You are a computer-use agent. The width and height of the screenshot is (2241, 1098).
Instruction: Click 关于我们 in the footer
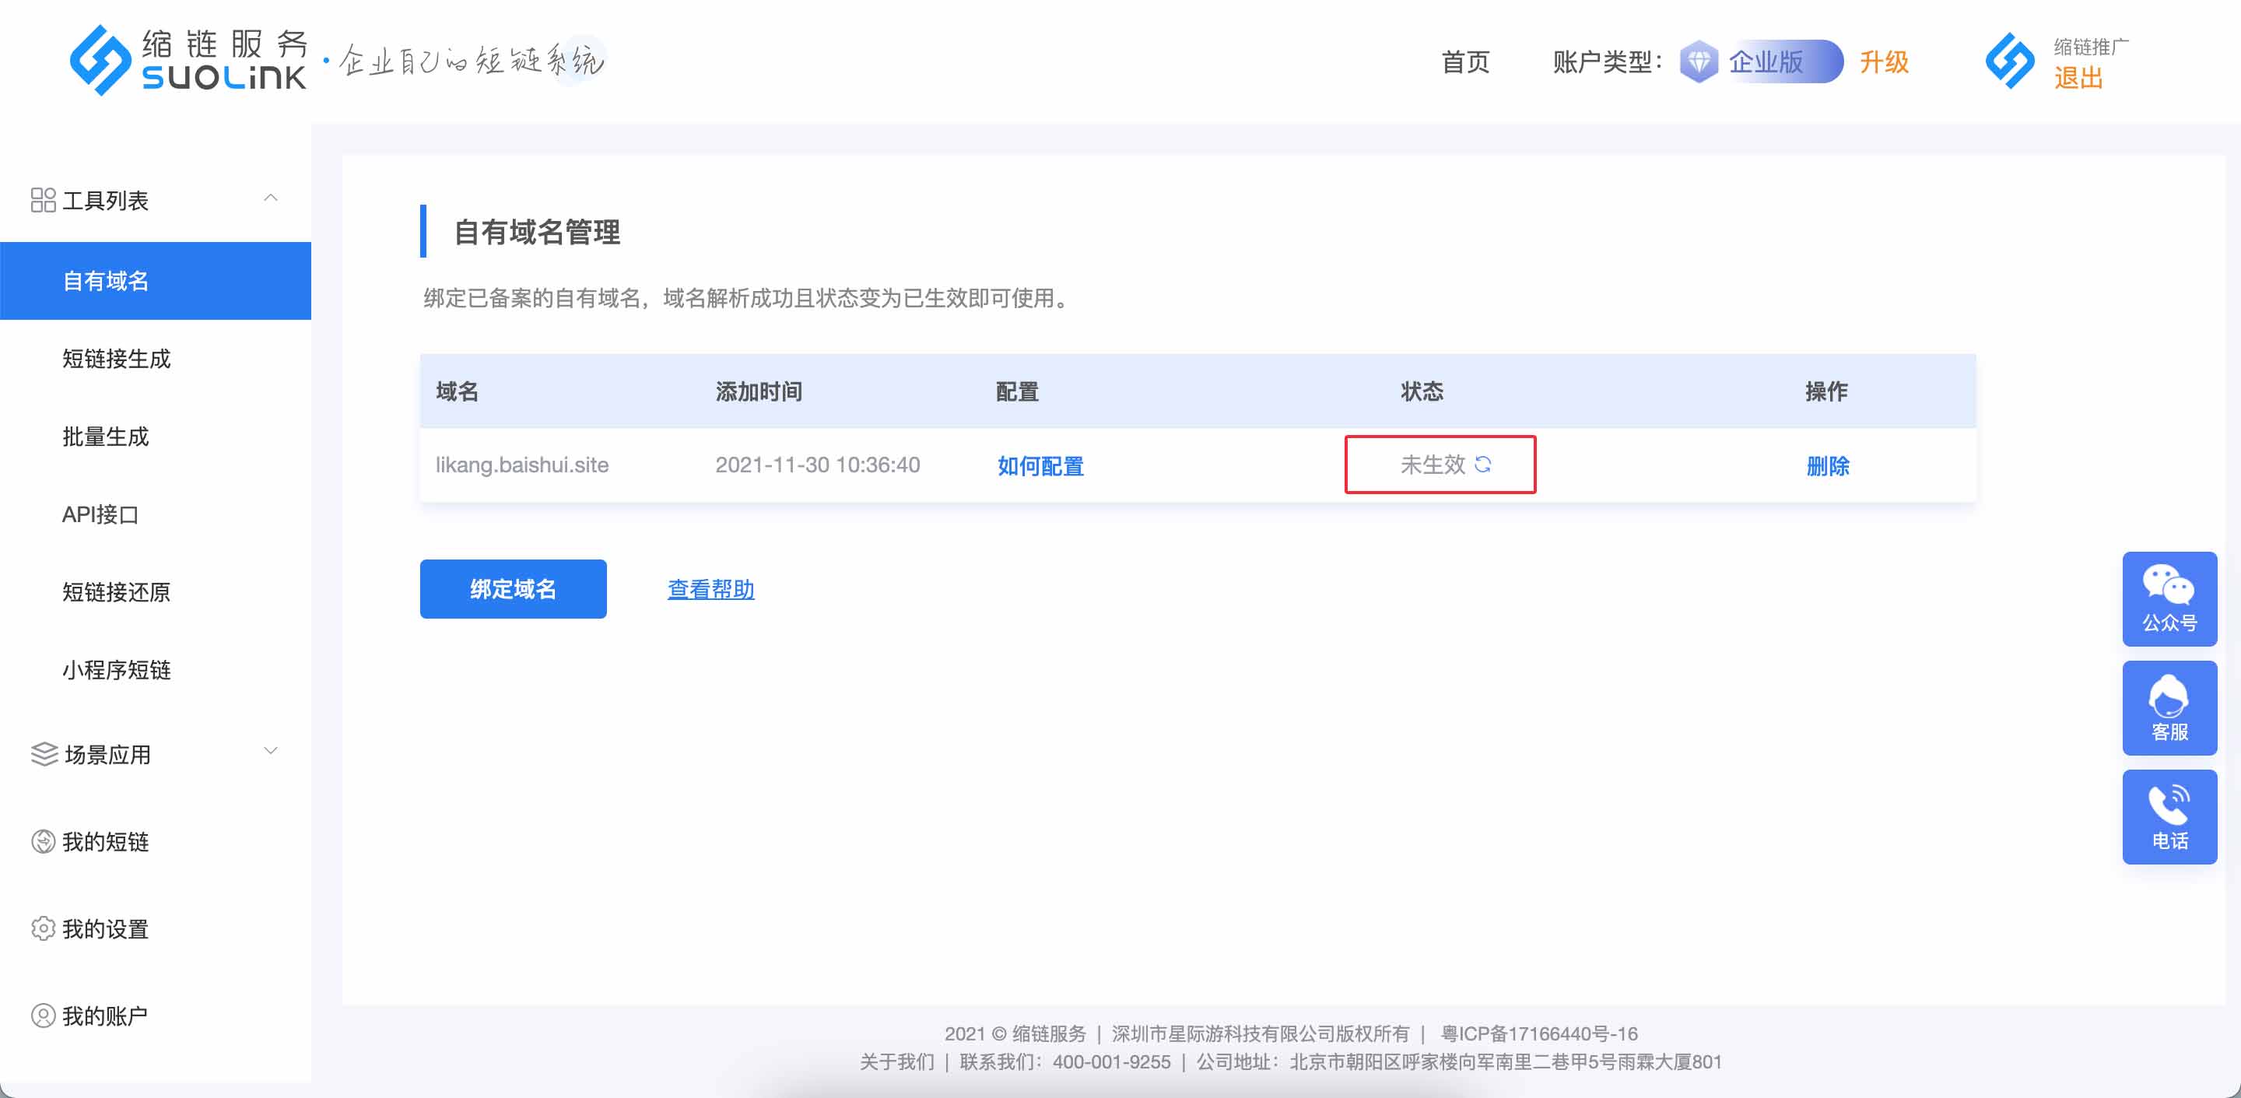point(897,1061)
